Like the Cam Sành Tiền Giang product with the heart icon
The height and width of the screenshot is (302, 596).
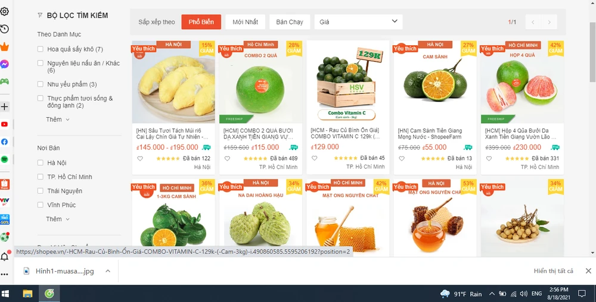pyautogui.click(x=402, y=158)
